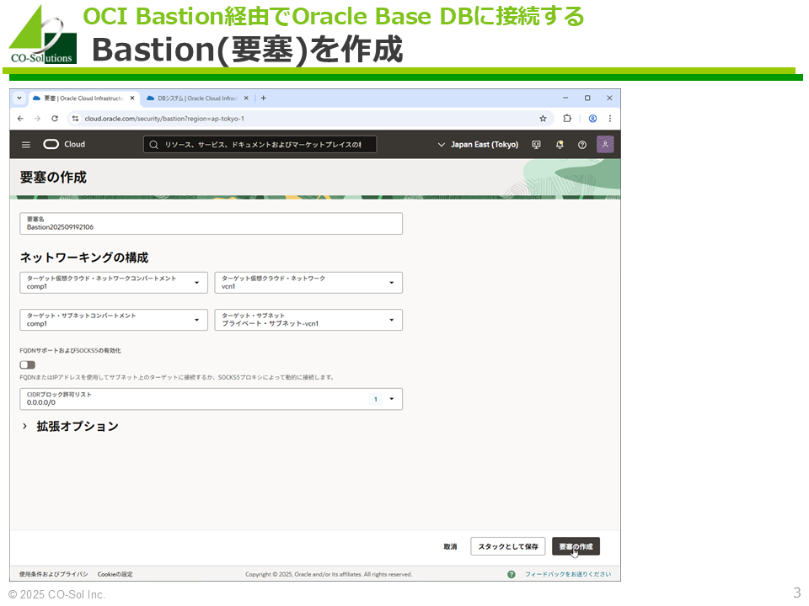Screen dimensions: 809x606
Task: Click the search magnifier icon
Action: pyautogui.click(x=153, y=145)
